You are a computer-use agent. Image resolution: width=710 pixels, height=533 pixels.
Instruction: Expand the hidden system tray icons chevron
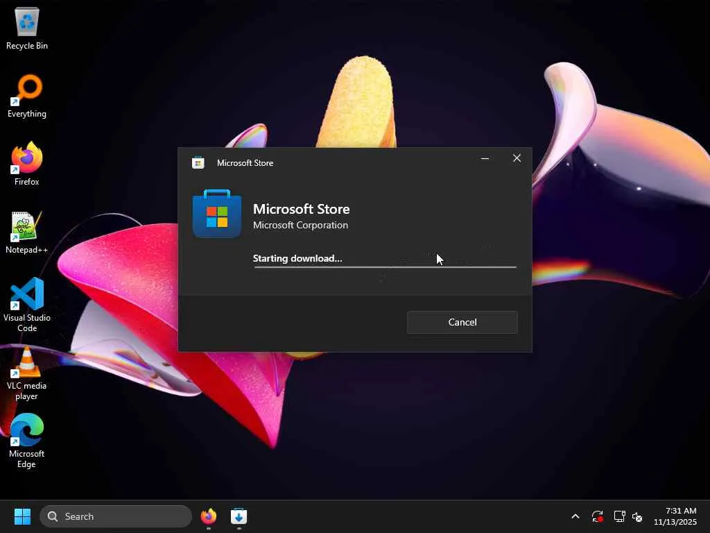coord(575,516)
